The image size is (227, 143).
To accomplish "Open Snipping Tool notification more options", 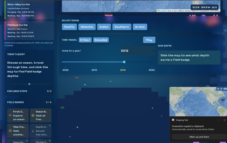I will pos(218,120).
